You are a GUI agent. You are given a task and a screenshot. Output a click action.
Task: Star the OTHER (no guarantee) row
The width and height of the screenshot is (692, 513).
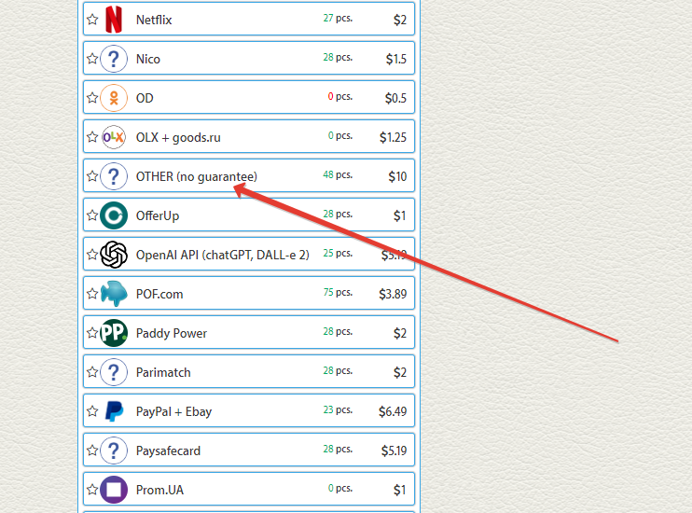pyautogui.click(x=92, y=176)
